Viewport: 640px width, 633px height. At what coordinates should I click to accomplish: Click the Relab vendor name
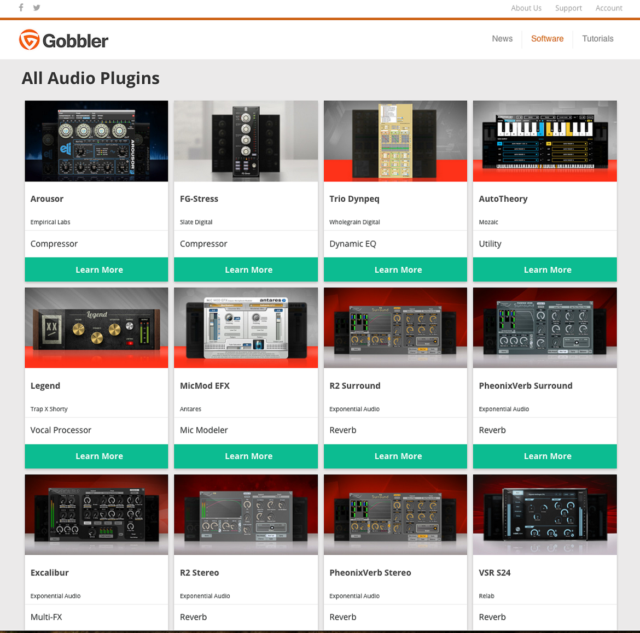tap(486, 595)
